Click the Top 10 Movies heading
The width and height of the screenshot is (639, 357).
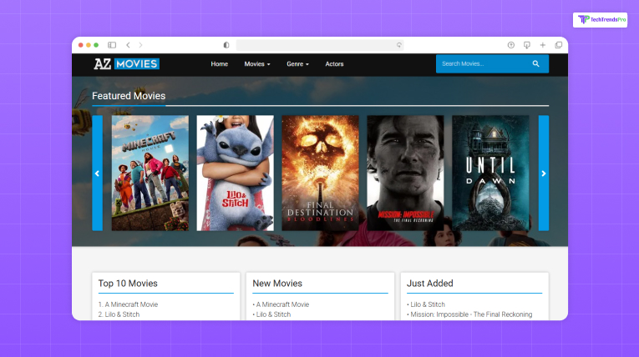[128, 284]
